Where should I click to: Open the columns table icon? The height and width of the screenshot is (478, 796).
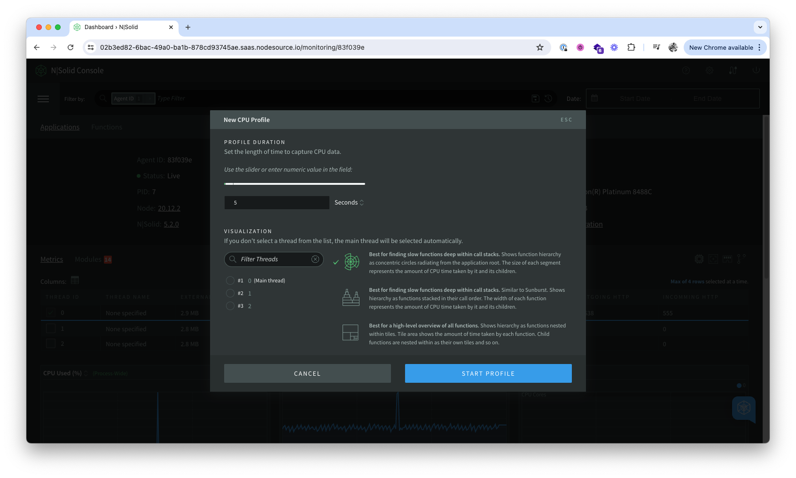tap(75, 281)
